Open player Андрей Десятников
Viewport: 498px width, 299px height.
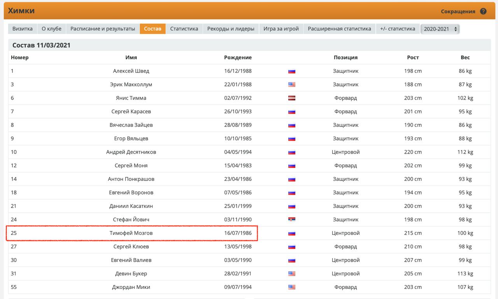pyautogui.click(x=131, y=152)
